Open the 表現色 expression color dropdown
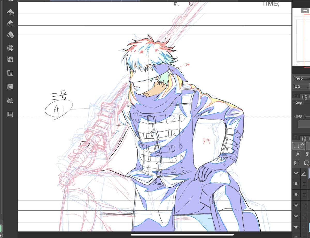This screenshot has height=238, width=310. click(x=304, y=124)
